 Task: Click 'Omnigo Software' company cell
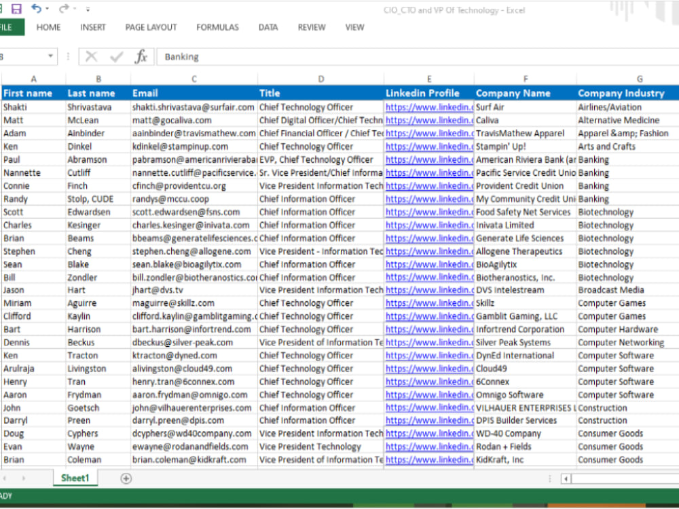coord(526,394)
